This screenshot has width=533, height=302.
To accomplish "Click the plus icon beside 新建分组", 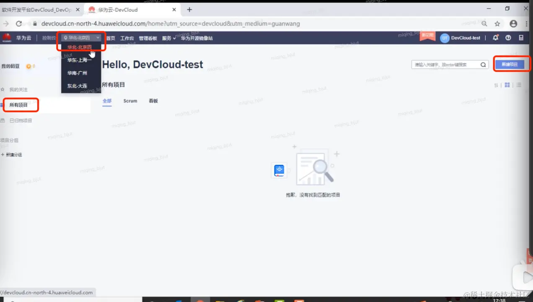I will [x=3, y=155].
